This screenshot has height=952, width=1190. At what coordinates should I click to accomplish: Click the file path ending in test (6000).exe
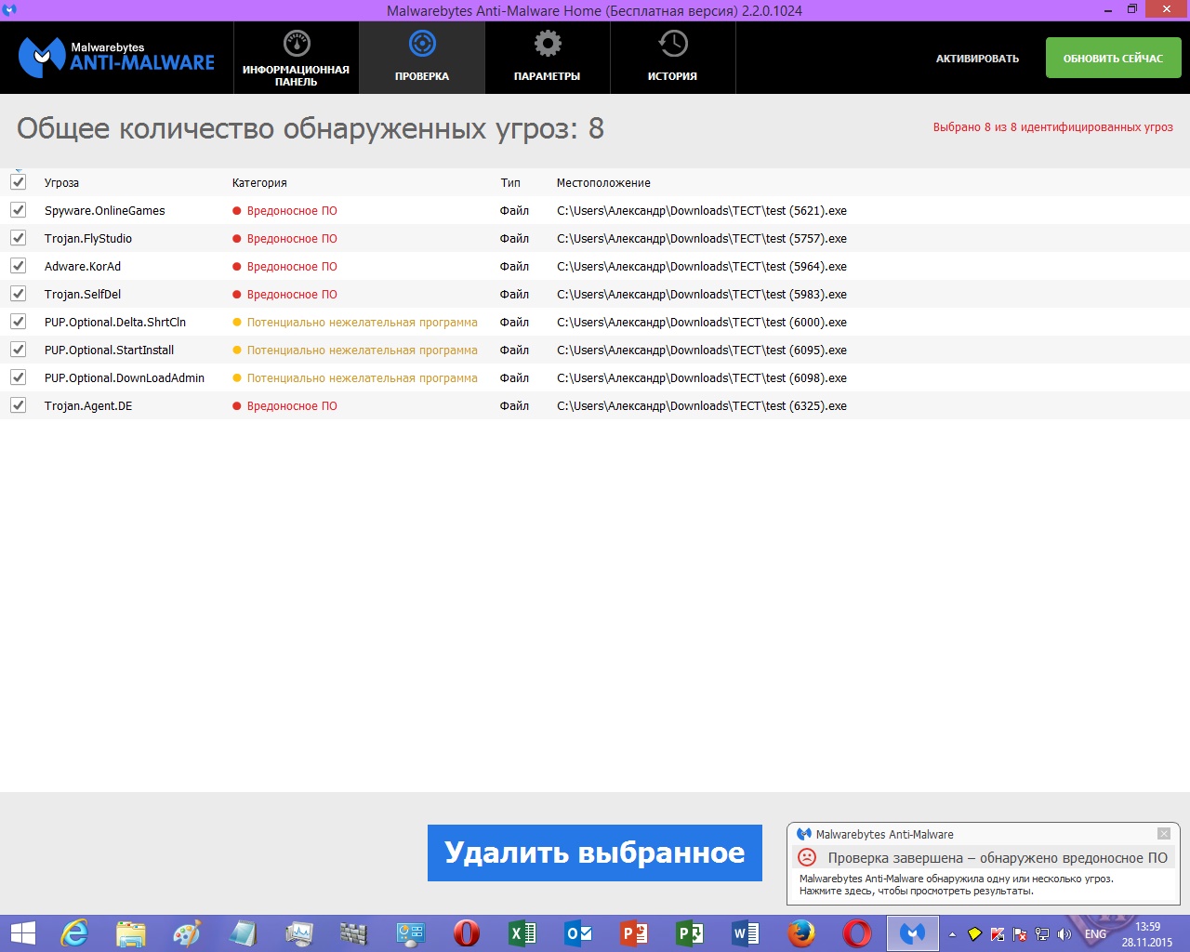702,323
